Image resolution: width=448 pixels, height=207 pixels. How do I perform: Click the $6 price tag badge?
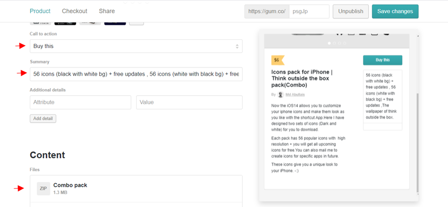[277, 60]
